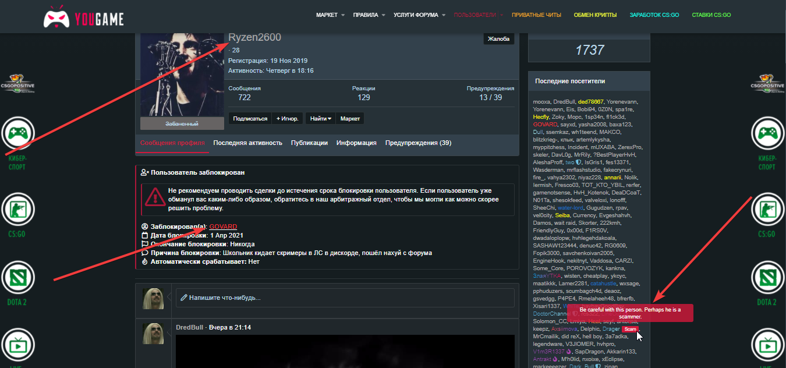The height and width of the screenshot is (368, 786).
Task: Open visitor Seiba profile link
Action: (x=562, y=215)
